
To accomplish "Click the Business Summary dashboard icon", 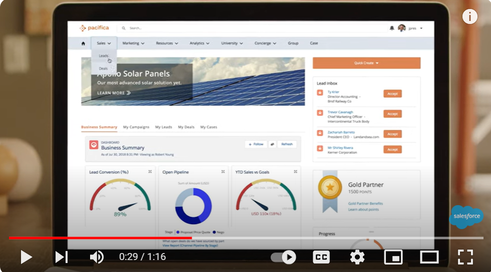I will click(x=94, y=145).
